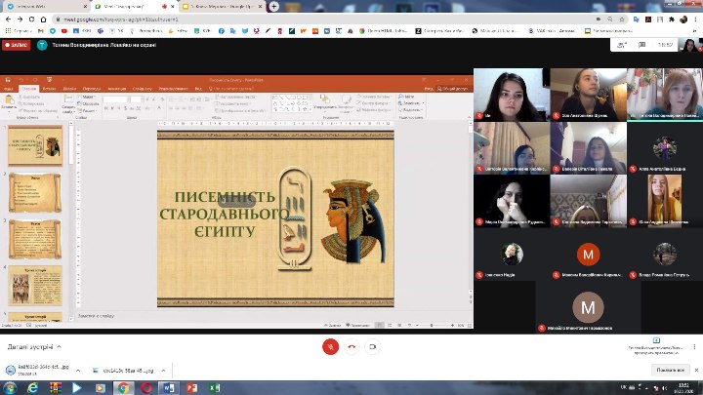Click the ЗАПИС recording indicator
This screenshot has width=703, height=395.
(15, 45)
